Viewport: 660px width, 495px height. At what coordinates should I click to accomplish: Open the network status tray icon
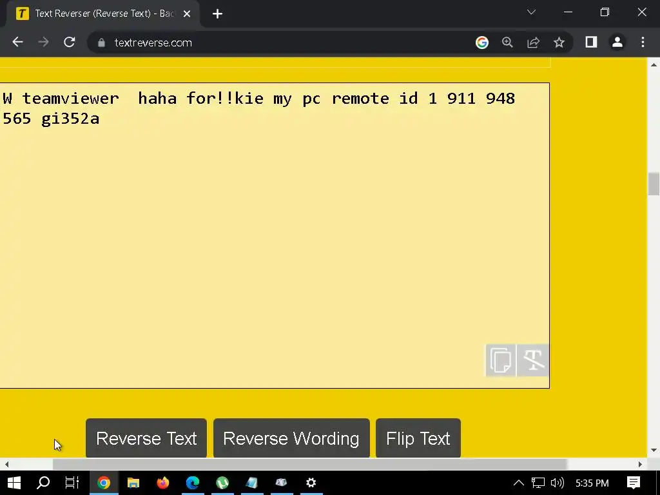(538, 483)
